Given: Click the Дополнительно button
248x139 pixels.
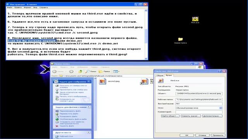Looking at the screenshot, I should point(212,116).
